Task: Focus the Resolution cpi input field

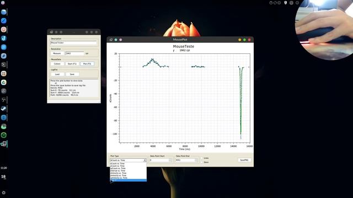Action: (x=75, y=53)
